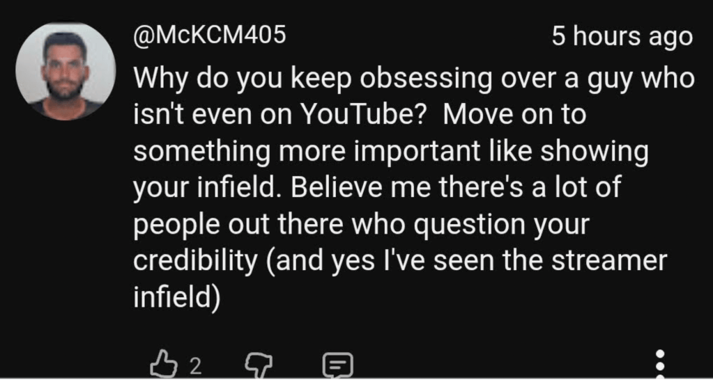This screenshot has width=713, height=382.
Task: Click the word 'important' in the comment
Action: 417,152
